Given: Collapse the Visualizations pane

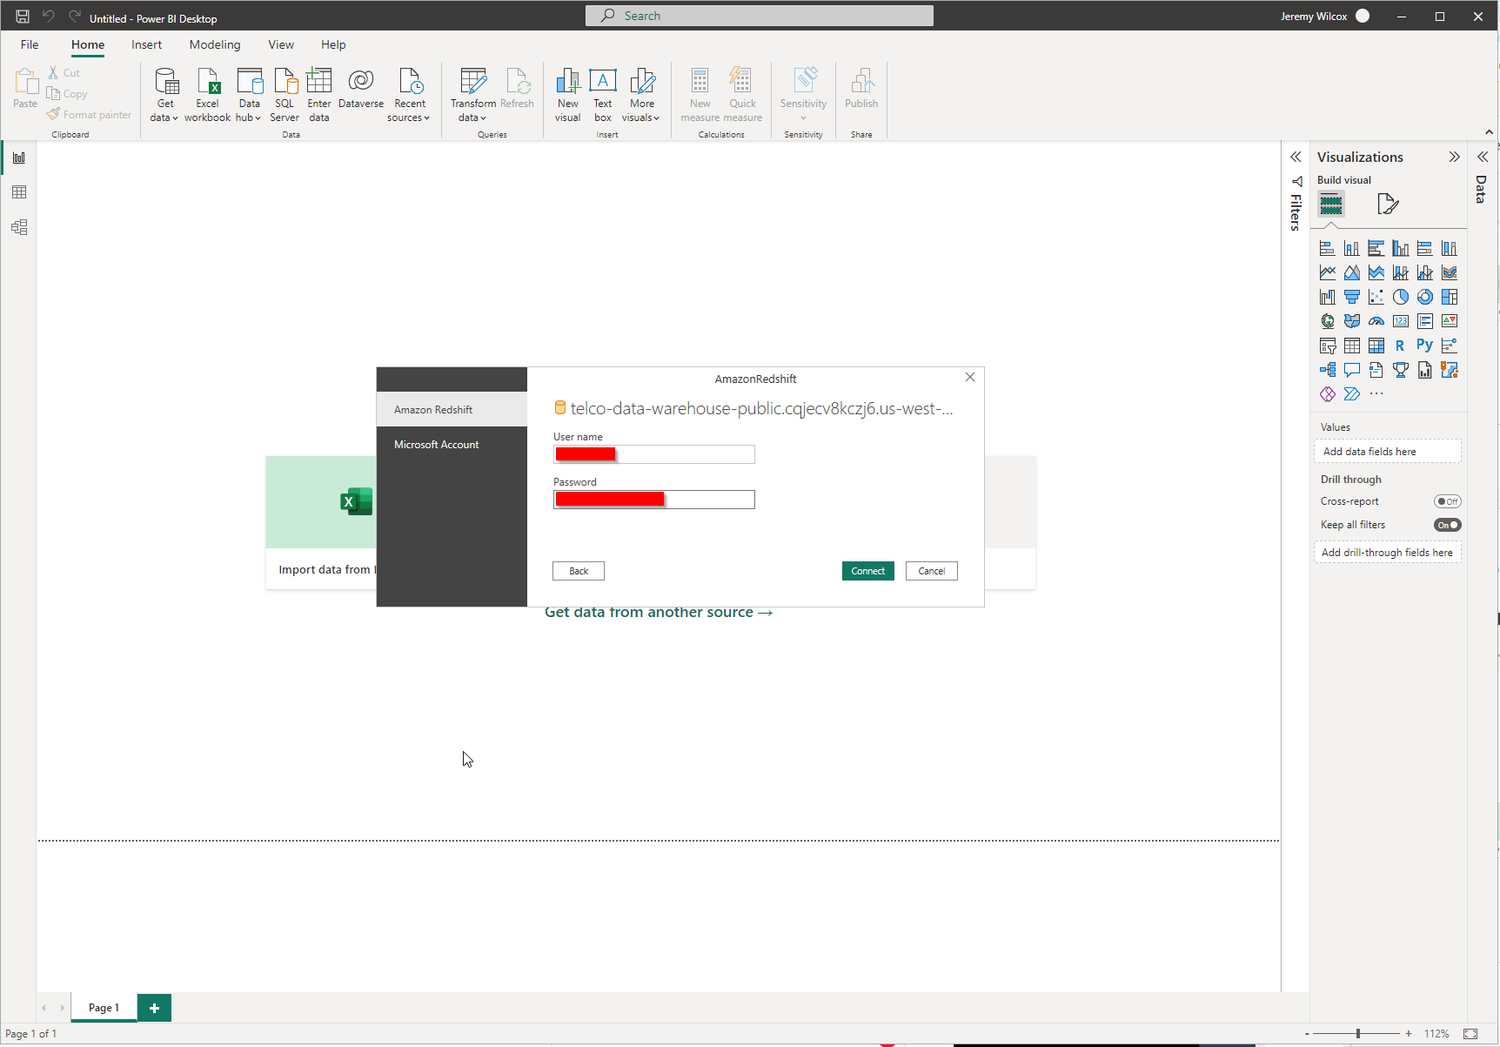Looking at the screenshot, I should (x=1454, y=157).
